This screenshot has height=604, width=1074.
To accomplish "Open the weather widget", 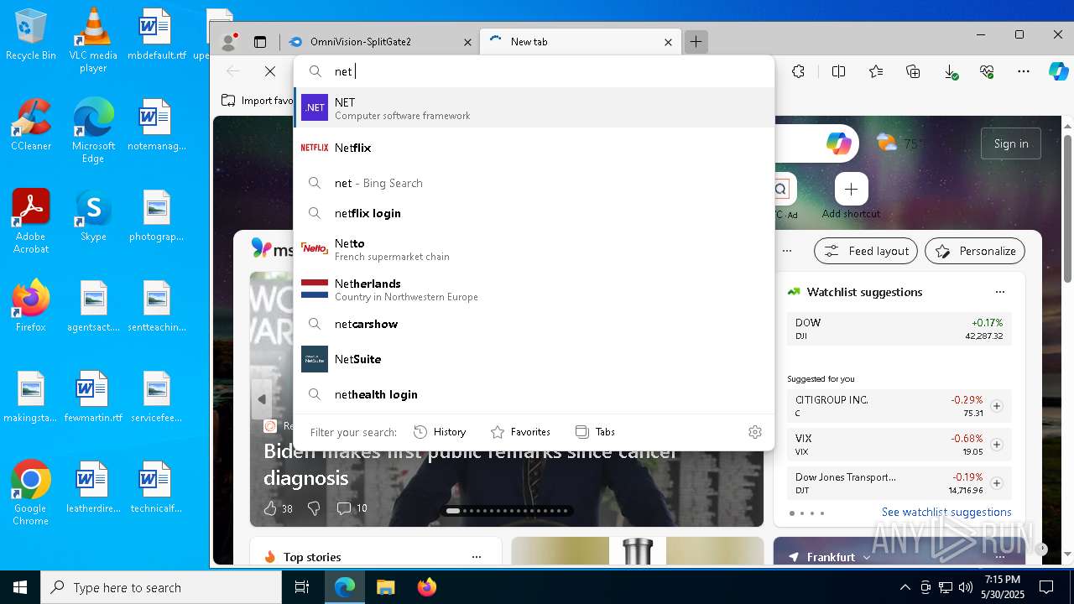I will point(899,143).
